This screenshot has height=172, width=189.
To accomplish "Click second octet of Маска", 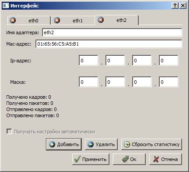I will [115, 82].
